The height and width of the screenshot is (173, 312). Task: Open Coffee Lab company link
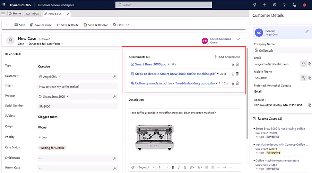coord(266,50)
